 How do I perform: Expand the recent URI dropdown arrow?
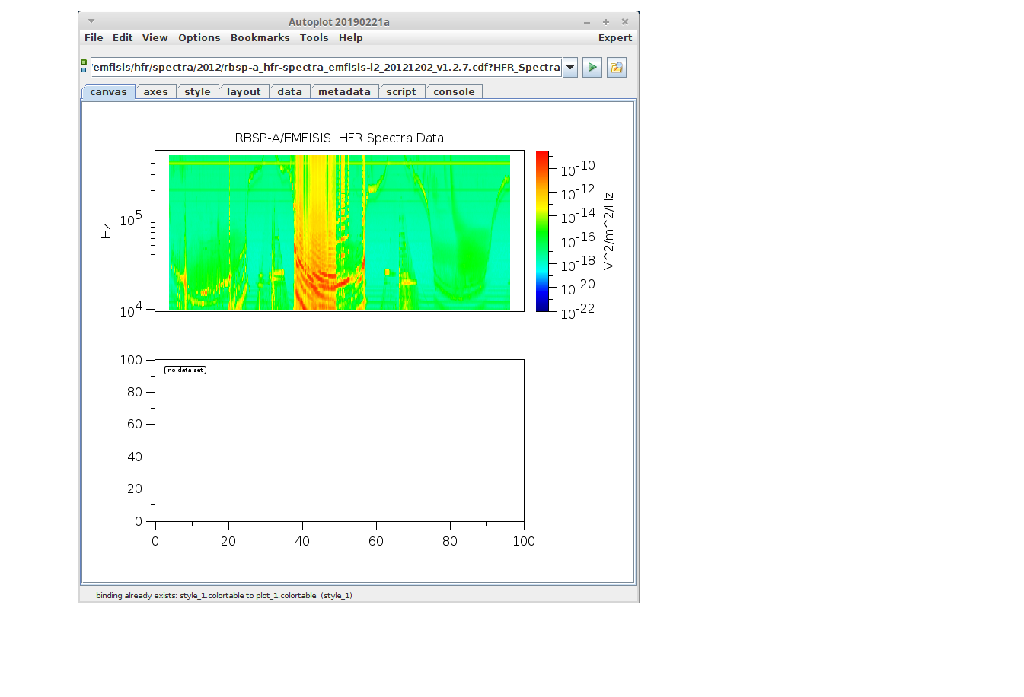570,68
